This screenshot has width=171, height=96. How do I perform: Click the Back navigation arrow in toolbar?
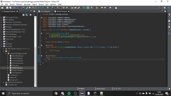105,8
